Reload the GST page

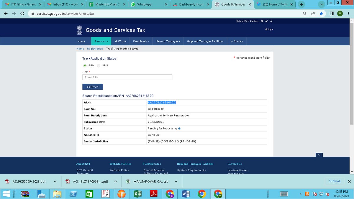coord(22,14)
